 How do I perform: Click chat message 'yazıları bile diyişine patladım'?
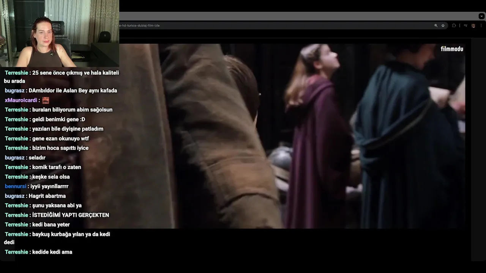[x=68, y=129]
